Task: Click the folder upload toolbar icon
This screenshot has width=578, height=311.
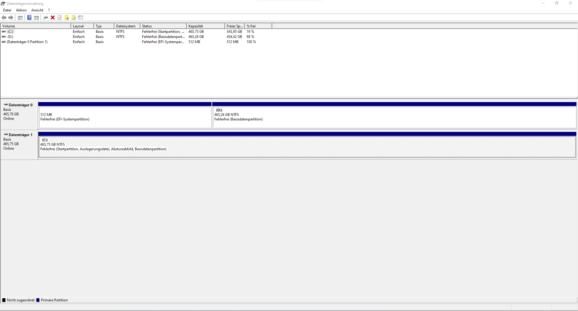Action: tap(67, 17)
